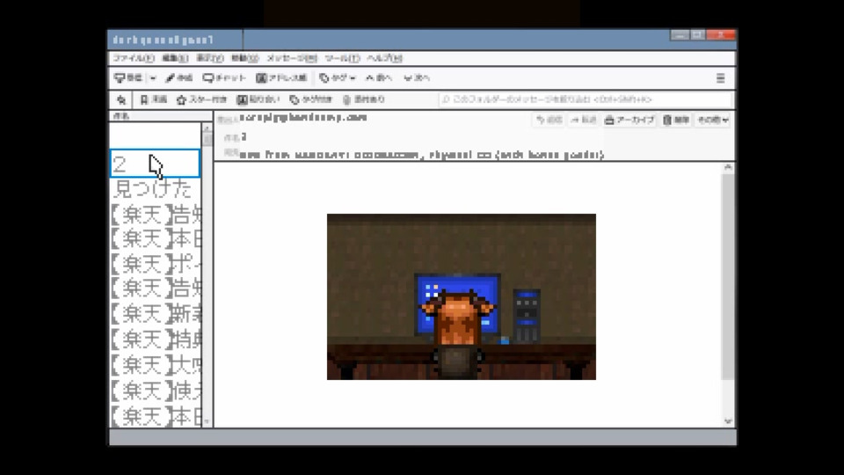Image resolution: width=844 pixels, height=475 pixels.
Task: Delete the message with 削除 button
Action: (676, 121)
